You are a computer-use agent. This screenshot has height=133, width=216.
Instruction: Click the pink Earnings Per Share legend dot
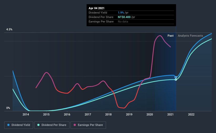pos(75,125)
